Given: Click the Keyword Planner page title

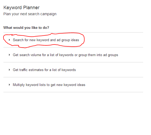Looking at the screenshot, I should point(22,8).
